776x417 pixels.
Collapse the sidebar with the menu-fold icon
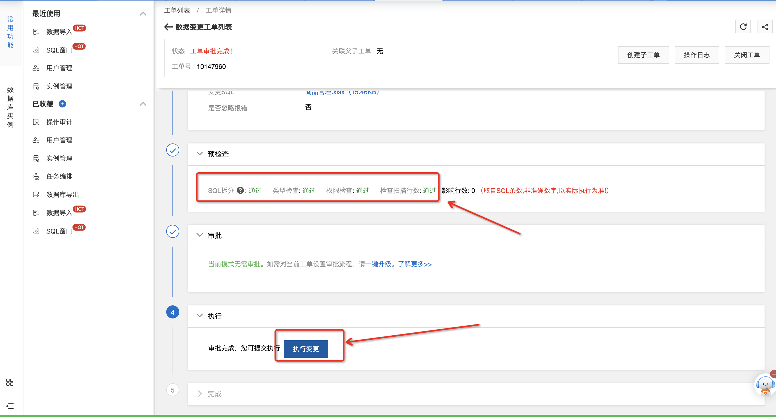[x=10, y=406]
